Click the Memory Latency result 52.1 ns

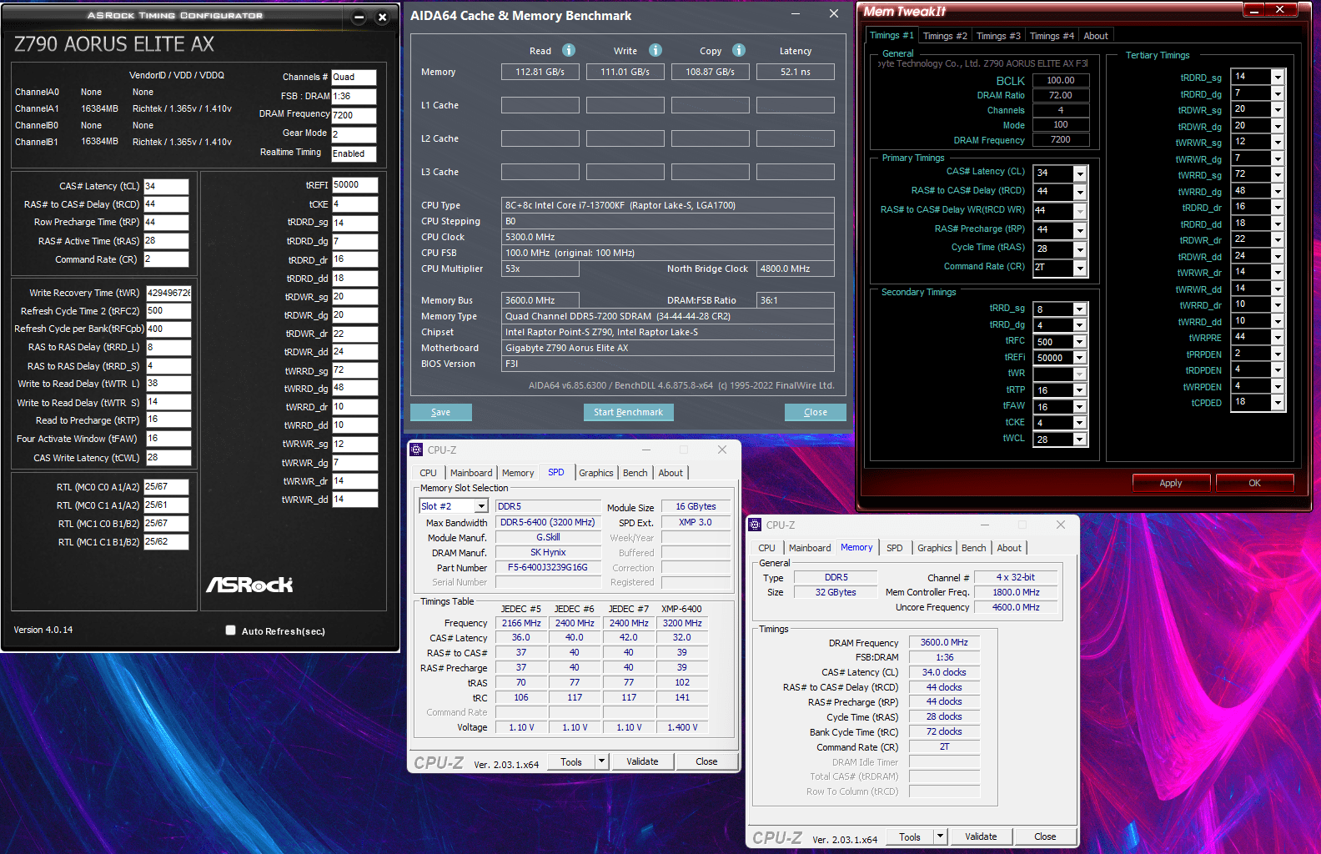(795, 72)
